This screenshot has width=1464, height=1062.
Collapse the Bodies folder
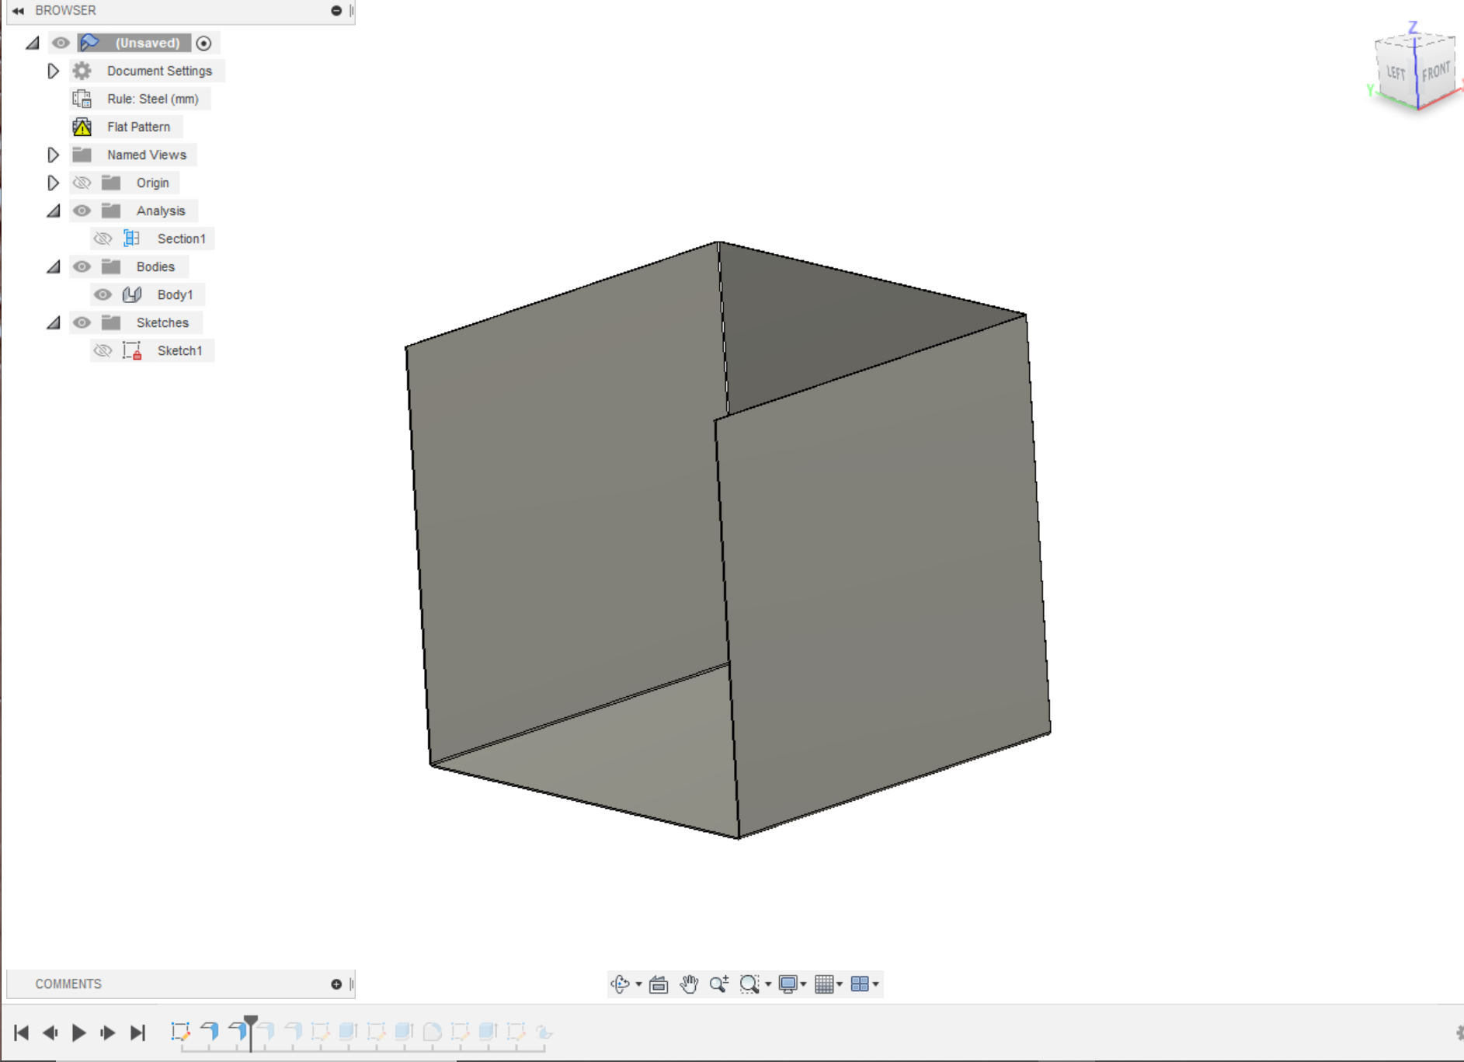point(53,266)
